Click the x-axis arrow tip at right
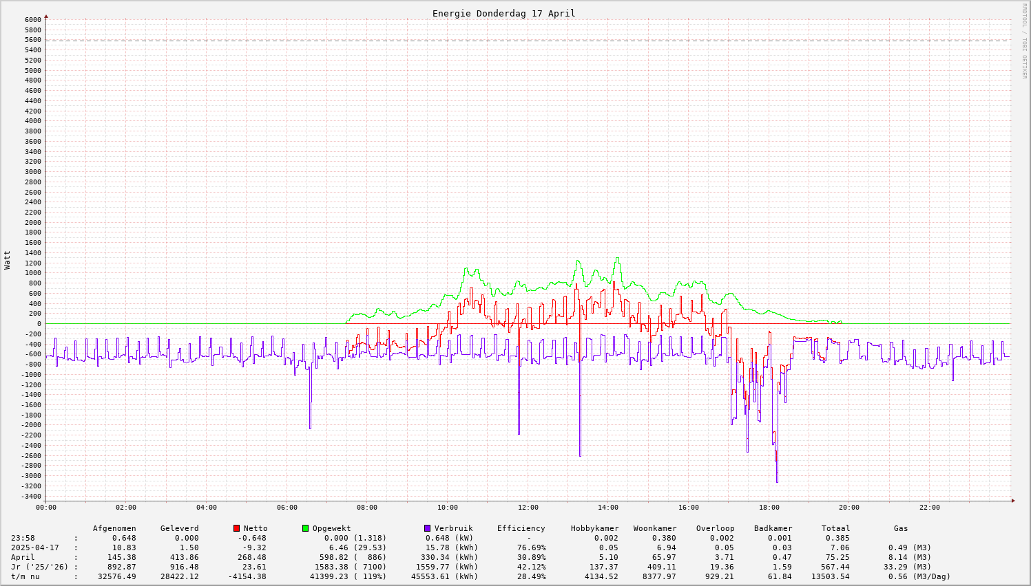1031x586 pixels. 1012,501
